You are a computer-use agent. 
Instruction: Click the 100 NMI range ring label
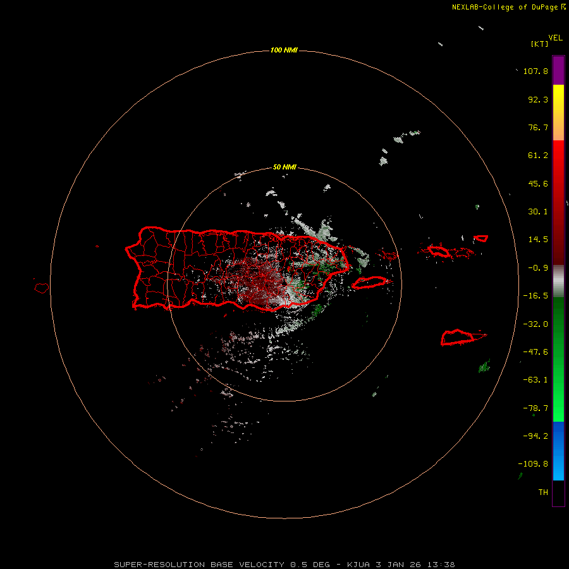click(x=284, y=50)
